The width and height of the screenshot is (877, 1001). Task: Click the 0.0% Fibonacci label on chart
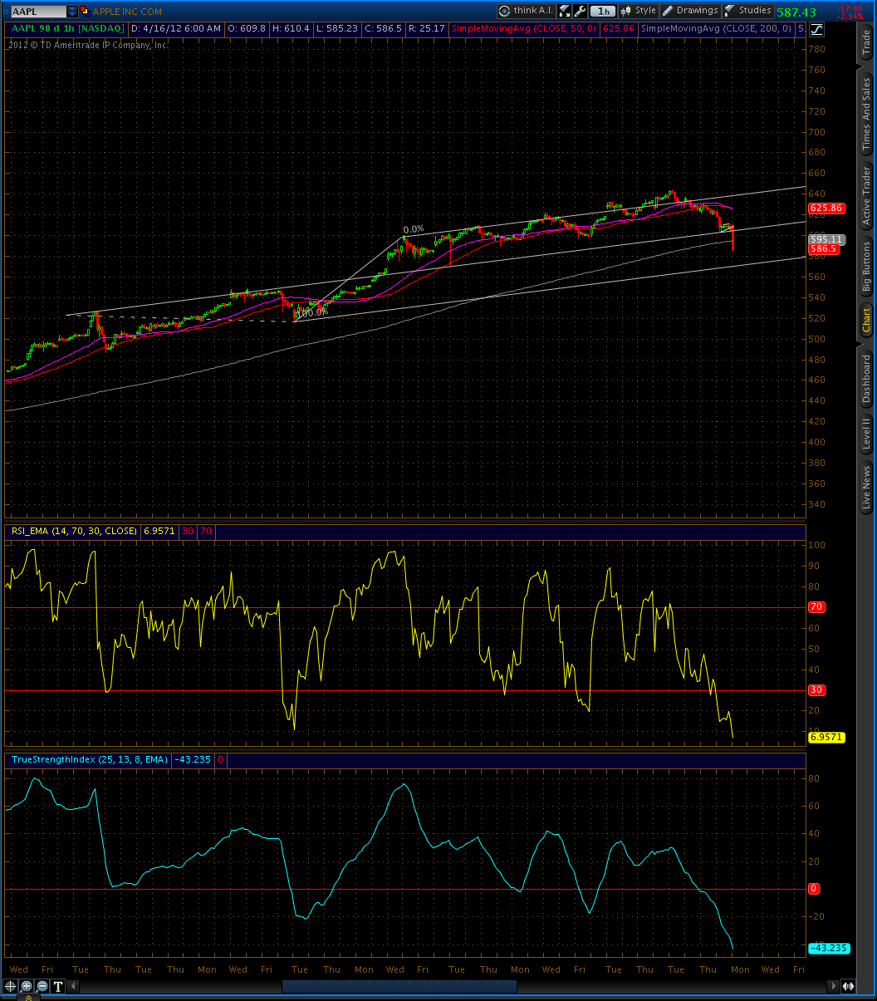[x=414, y=229]
